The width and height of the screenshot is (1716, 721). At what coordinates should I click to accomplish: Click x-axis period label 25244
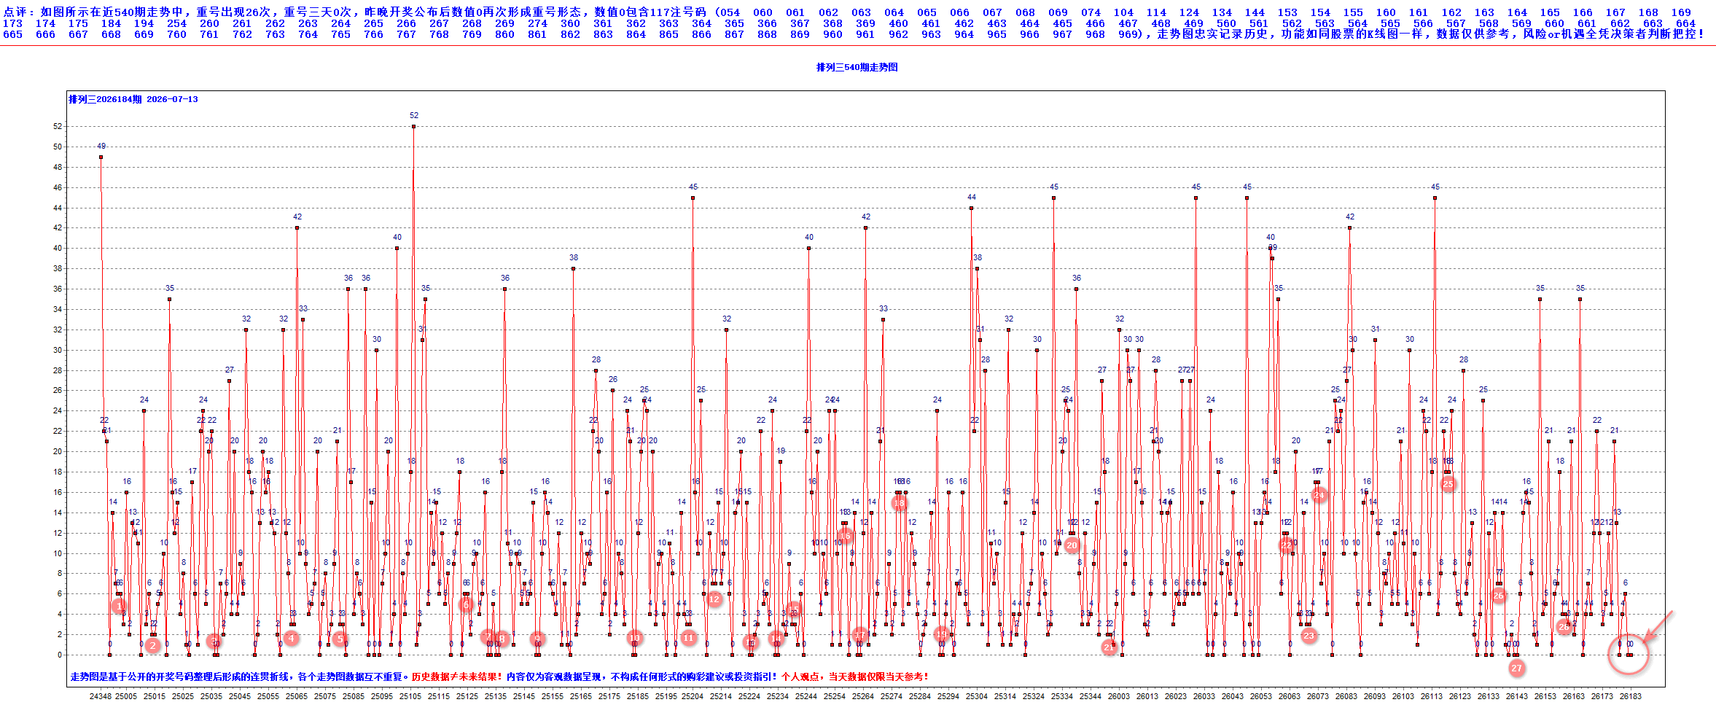click(x=806, y=696)
